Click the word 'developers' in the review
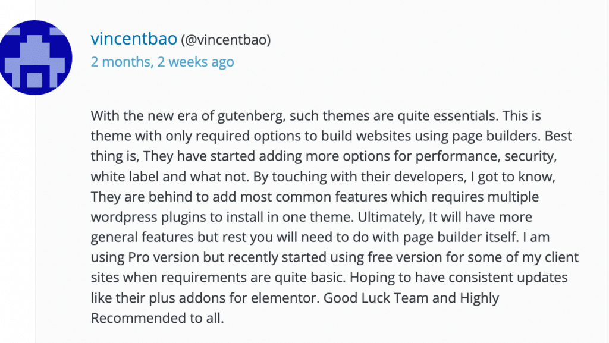Screen dimensions: 609x343 [429, 177]
